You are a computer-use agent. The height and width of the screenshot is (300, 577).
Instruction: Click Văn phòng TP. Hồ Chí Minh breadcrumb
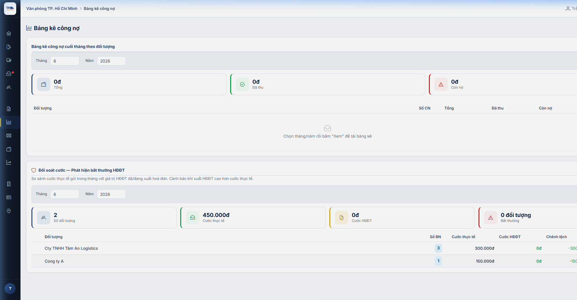[52, 9]
